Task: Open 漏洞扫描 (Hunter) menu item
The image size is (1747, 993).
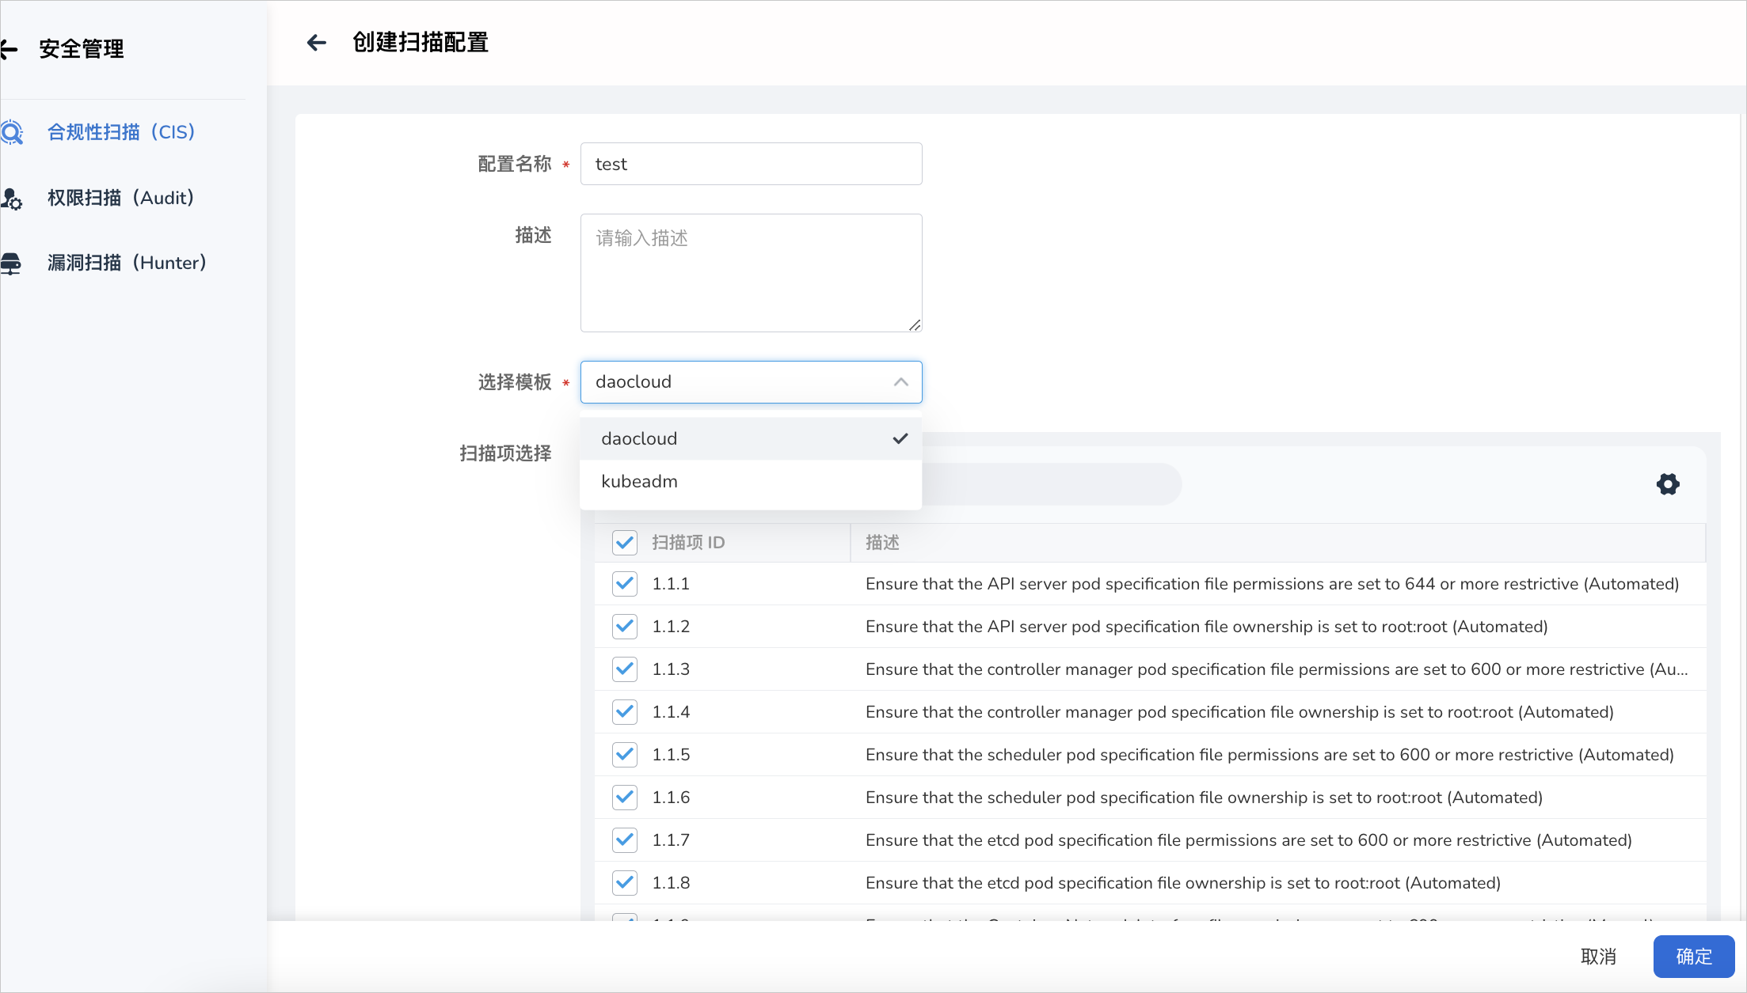Action: 127,263
